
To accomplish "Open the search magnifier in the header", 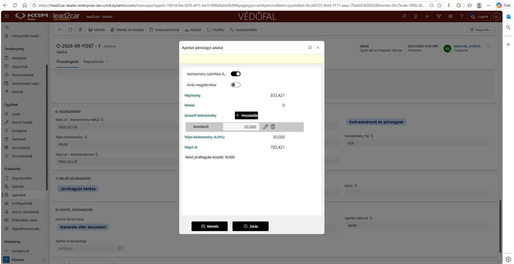I will coord(404,16).
